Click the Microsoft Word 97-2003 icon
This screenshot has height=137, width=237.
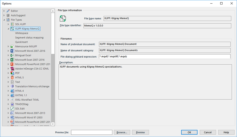(x=12, y=117)
